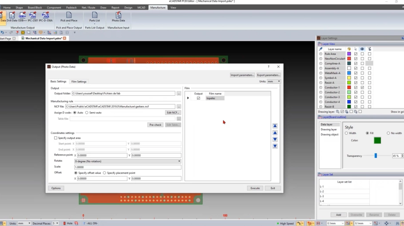Screen dimensions: 404x226
Task: Click the Drill Data ribbon icon
Action: [x=12, y=17]
